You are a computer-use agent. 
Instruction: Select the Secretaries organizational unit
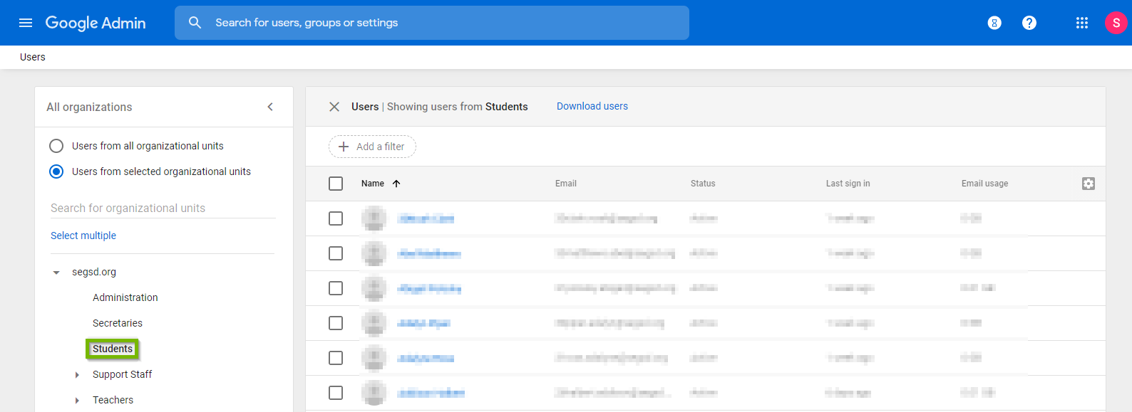[x=118, y=323]
